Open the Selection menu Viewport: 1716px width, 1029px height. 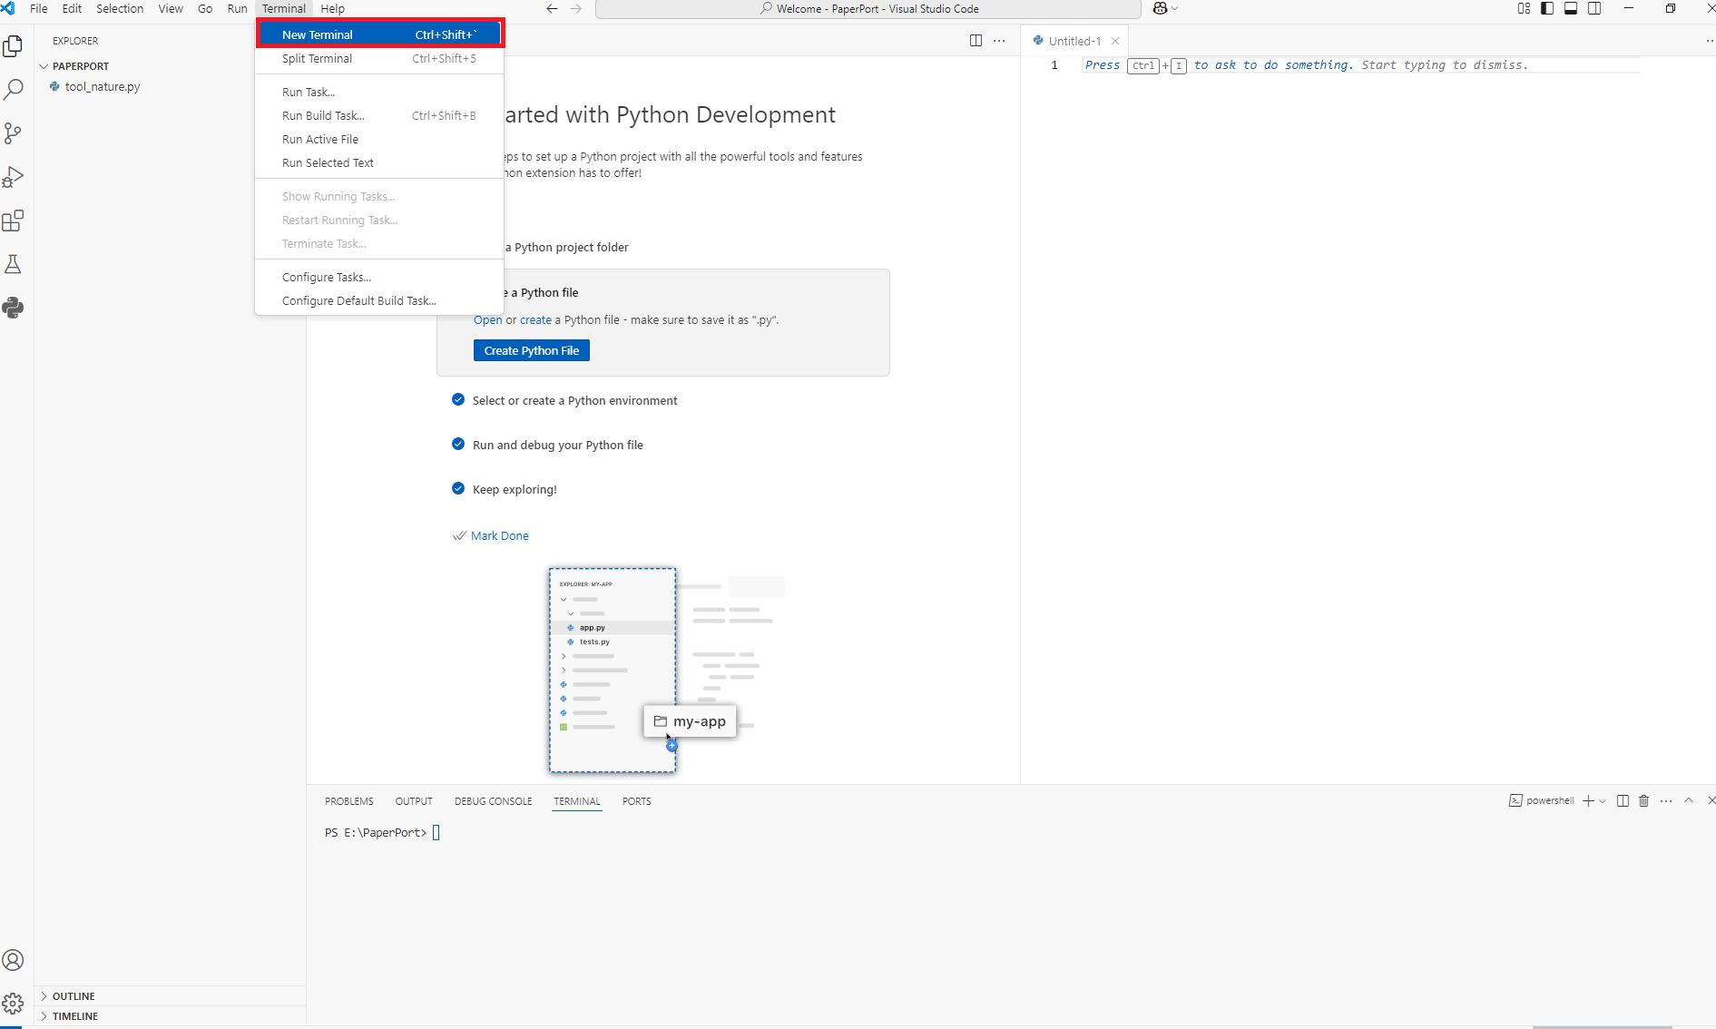tap(120, 8)
